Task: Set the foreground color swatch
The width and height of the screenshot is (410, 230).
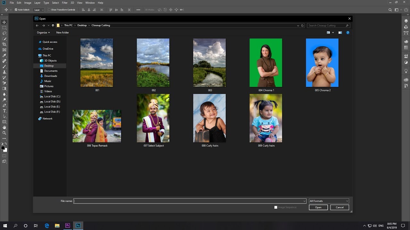Action: tap(3, 148)
